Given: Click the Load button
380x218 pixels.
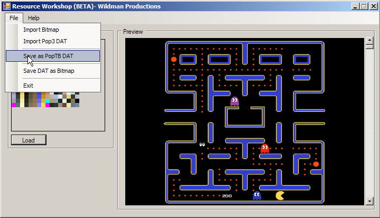Looking at the screenshot, I should [29, 140].
